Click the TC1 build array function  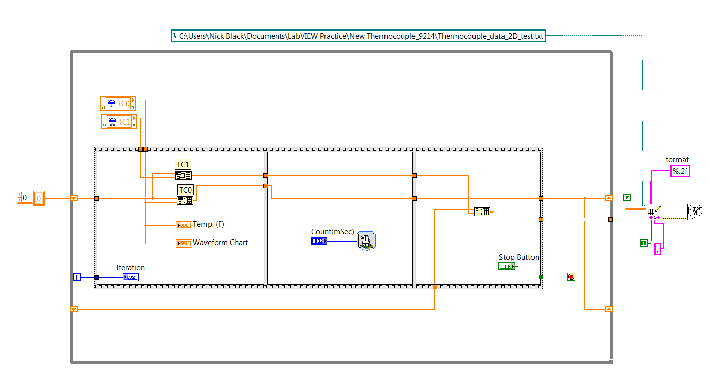click(183, 175)
